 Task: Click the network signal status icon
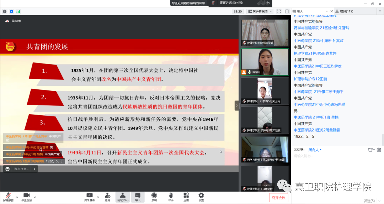pos(18,11)
